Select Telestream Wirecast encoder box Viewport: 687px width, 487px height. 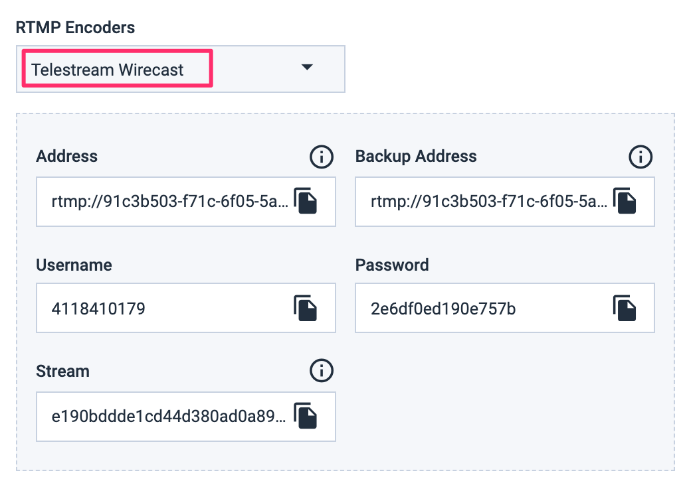[x=118, y=69]
